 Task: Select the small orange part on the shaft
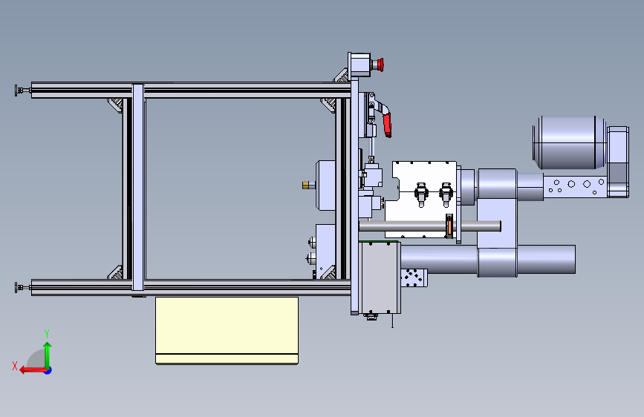pos(449,226)
